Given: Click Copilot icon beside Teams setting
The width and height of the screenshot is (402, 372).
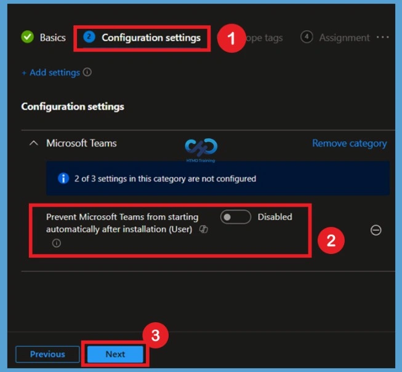Looking at the screenshot, I should click(204, 229).
